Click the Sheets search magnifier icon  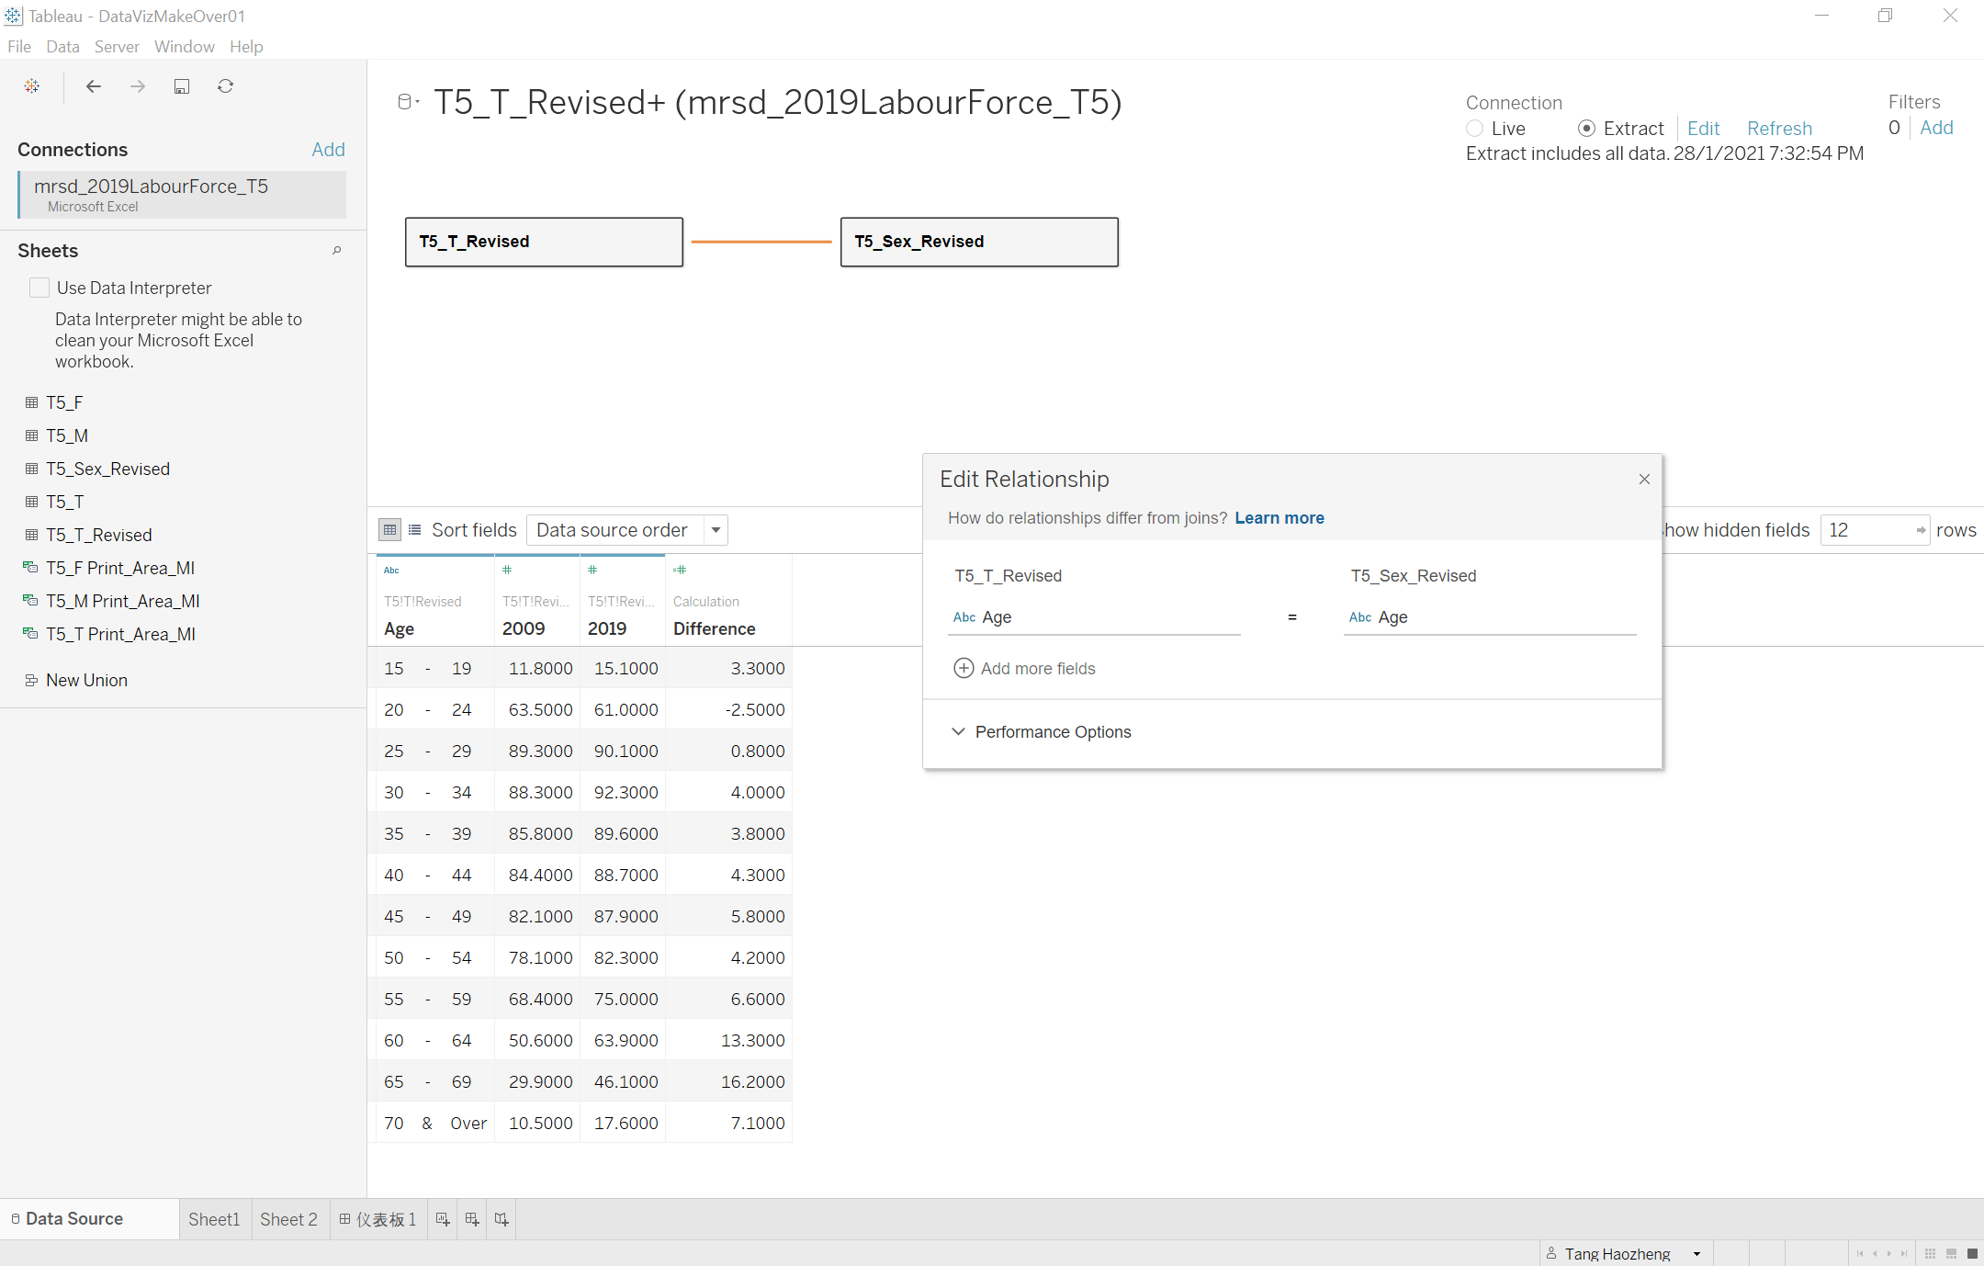pyautogui.click(x=337, y=251)
